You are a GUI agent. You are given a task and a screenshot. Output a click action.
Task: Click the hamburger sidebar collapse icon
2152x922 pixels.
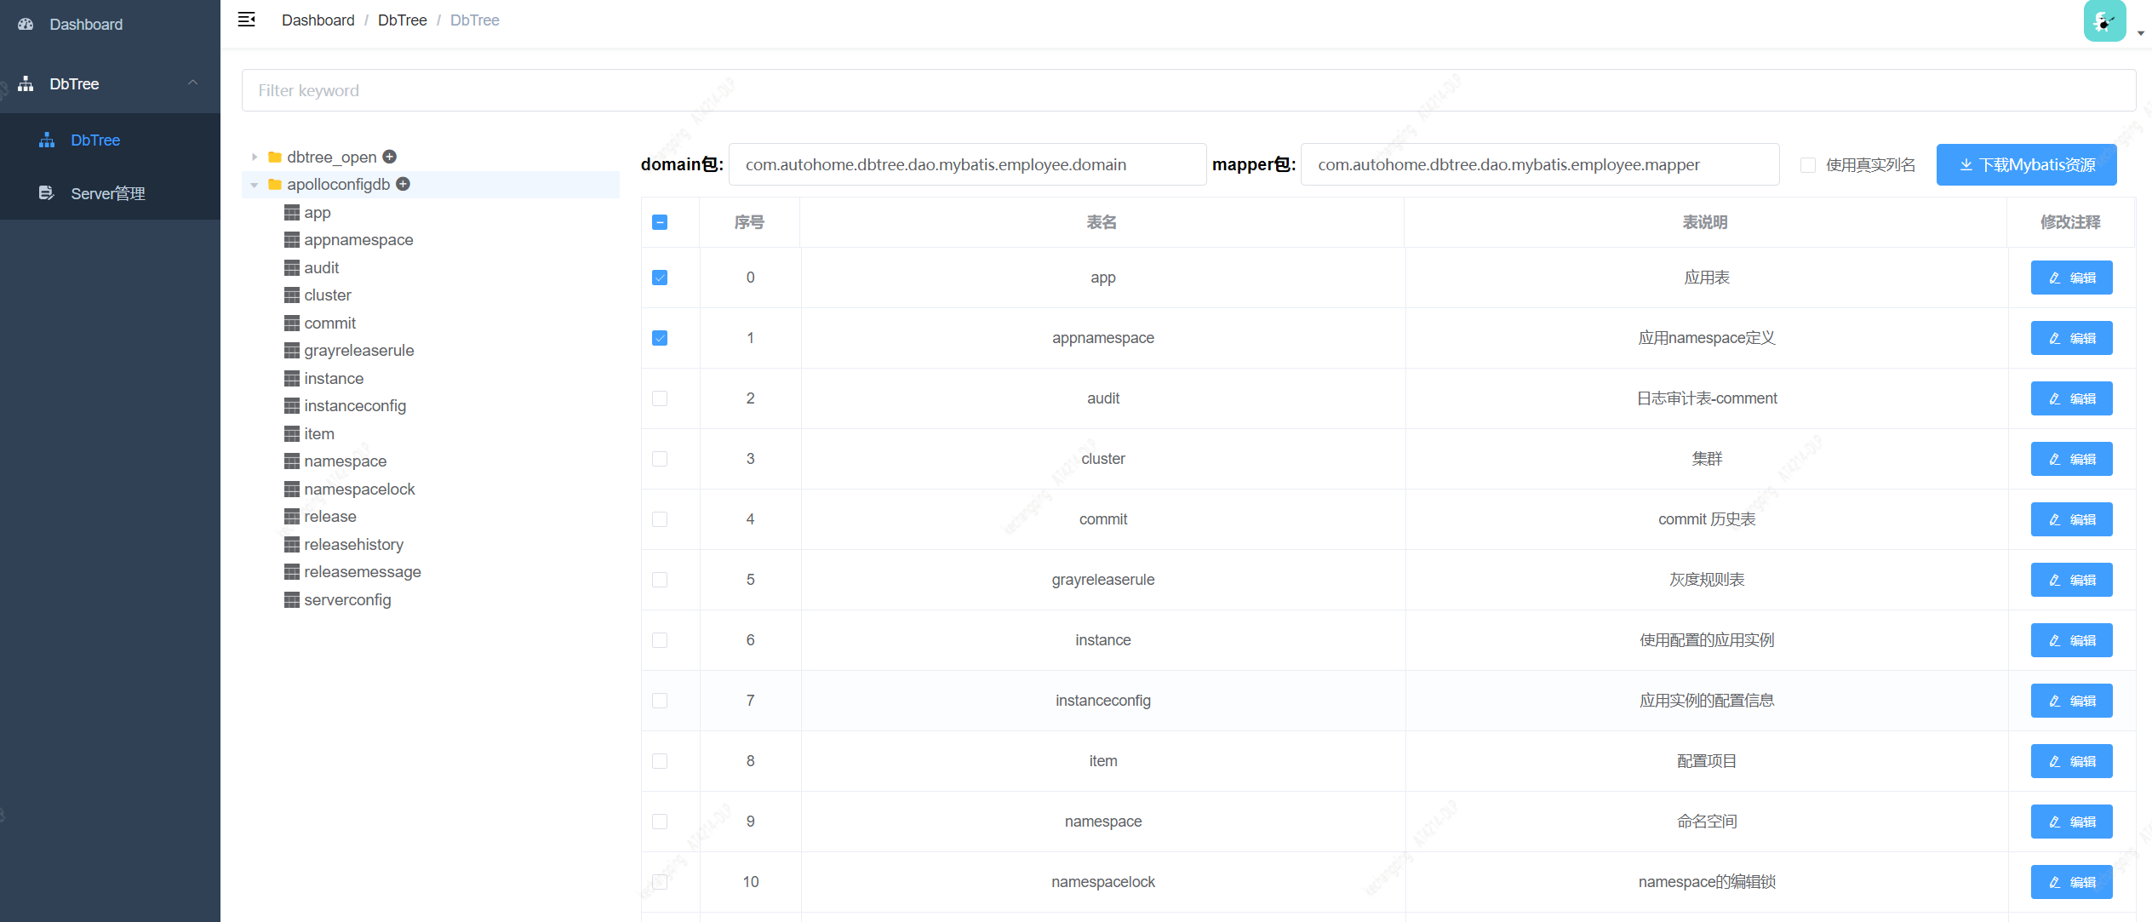coord(247,20)
